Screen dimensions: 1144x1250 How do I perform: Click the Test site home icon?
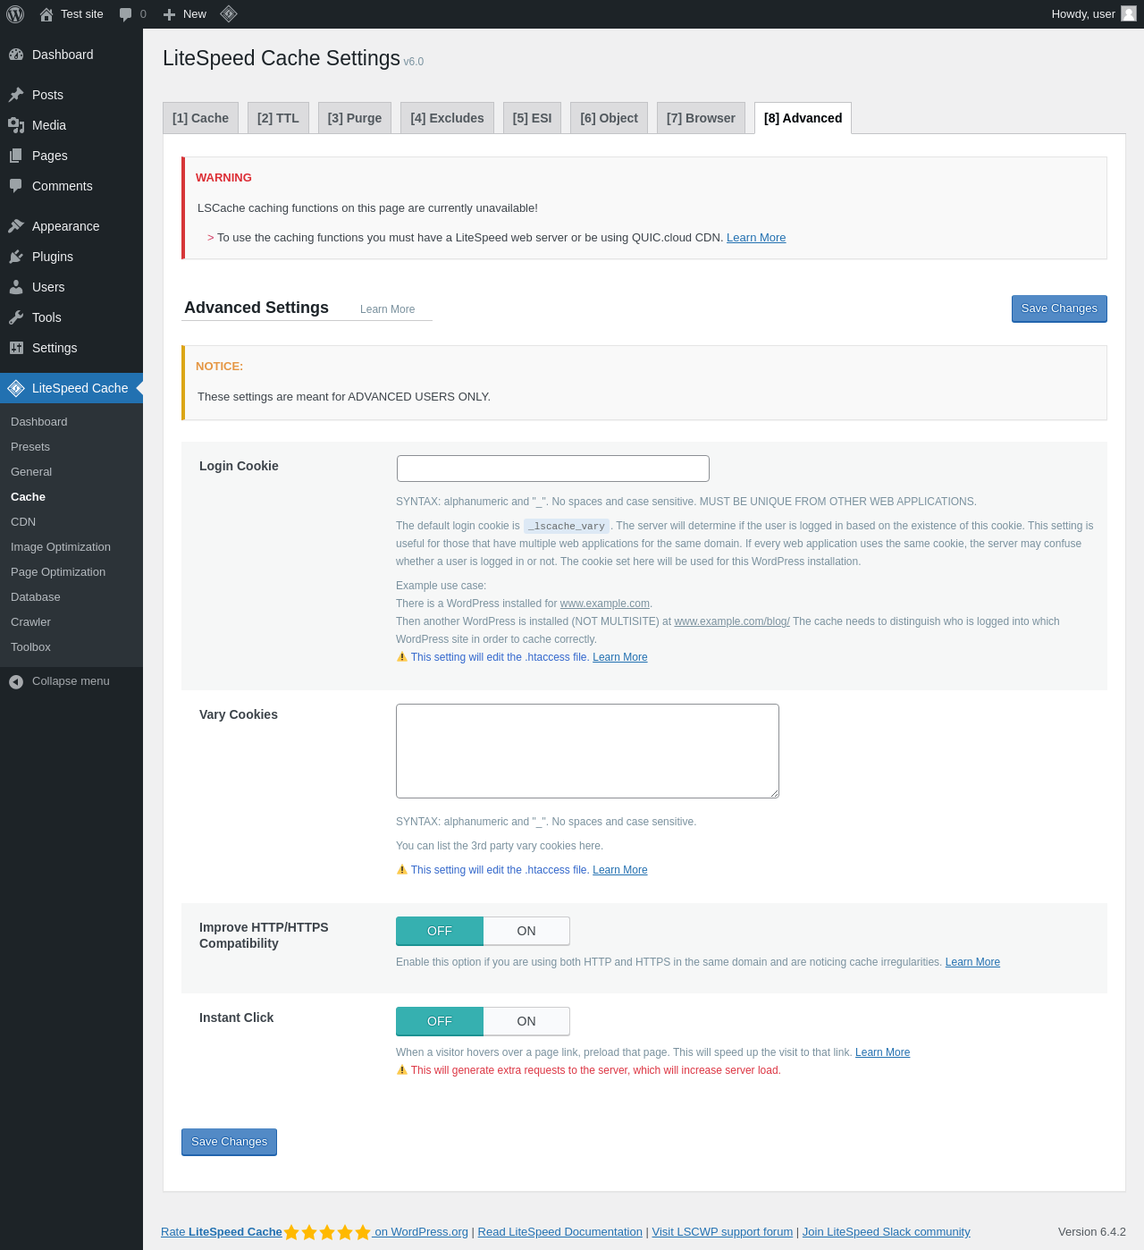click(x=46, y=14)
